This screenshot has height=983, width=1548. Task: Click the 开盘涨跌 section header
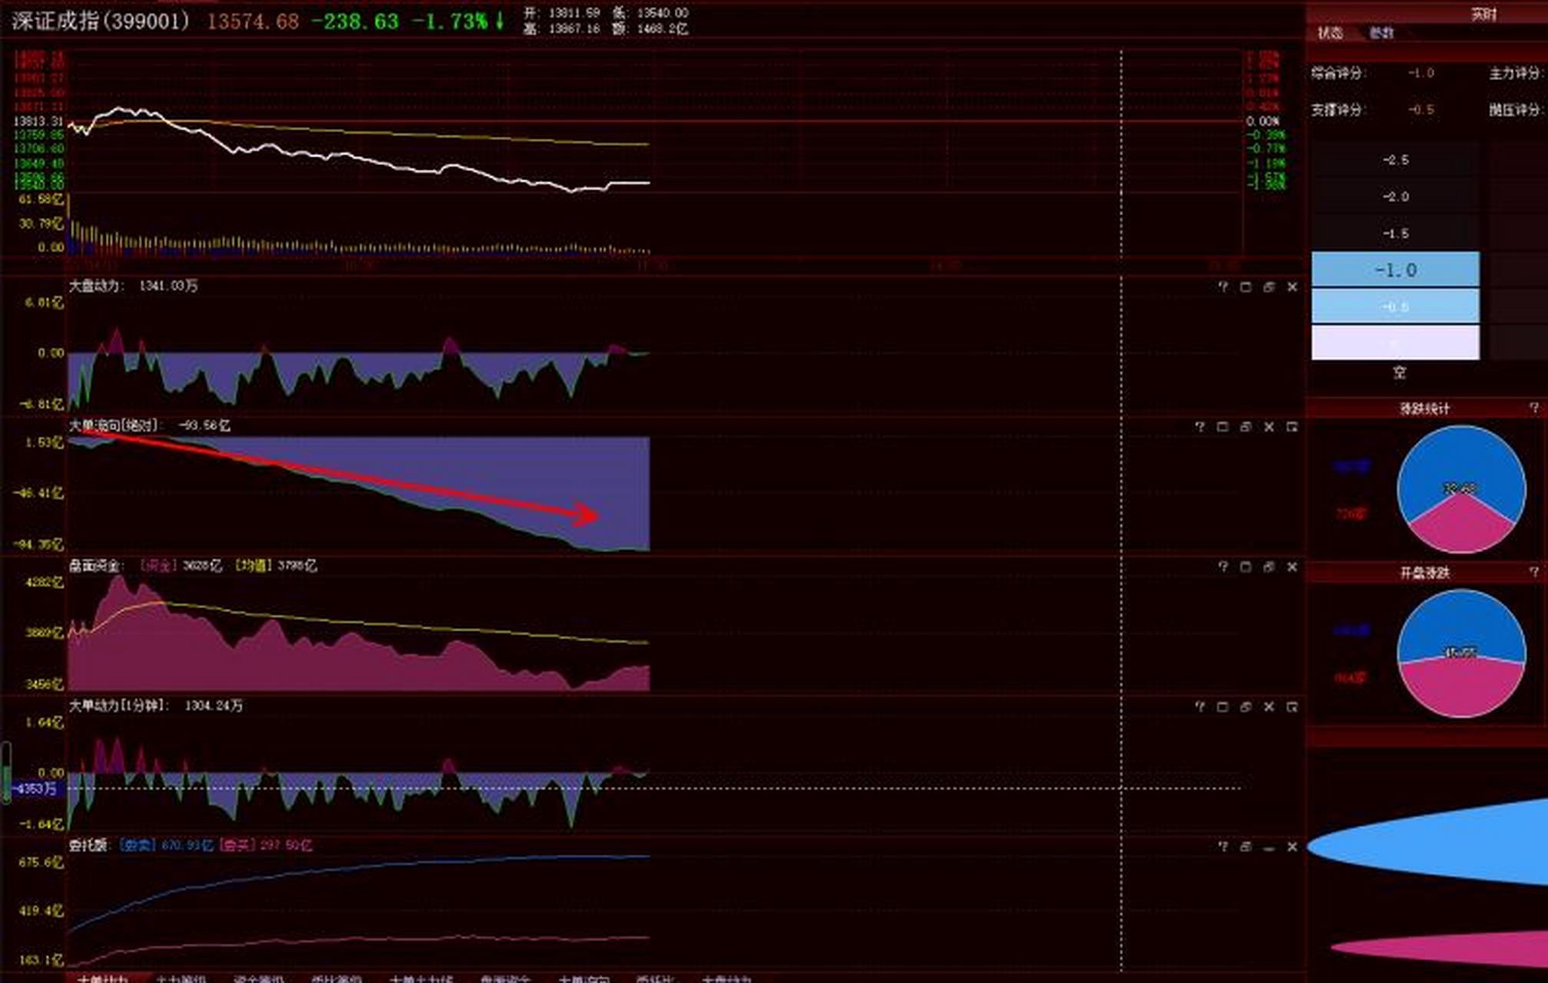pos(1424,573)
